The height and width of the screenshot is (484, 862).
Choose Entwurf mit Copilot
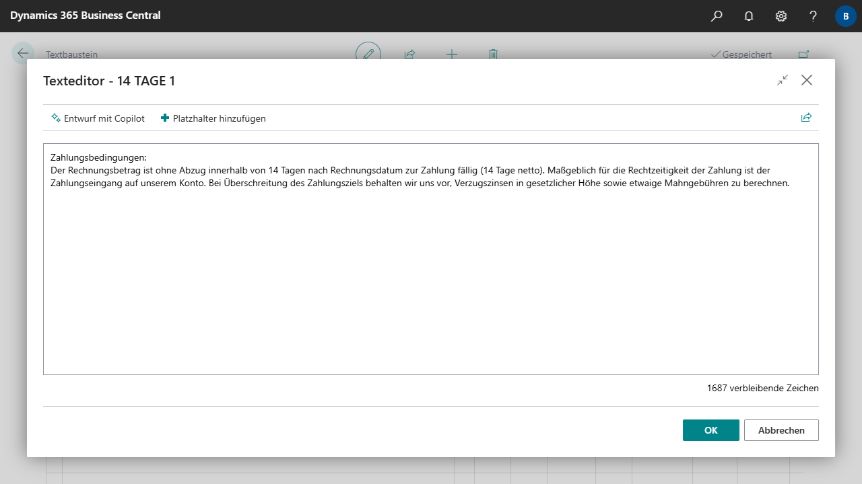[x=98, y=118]
